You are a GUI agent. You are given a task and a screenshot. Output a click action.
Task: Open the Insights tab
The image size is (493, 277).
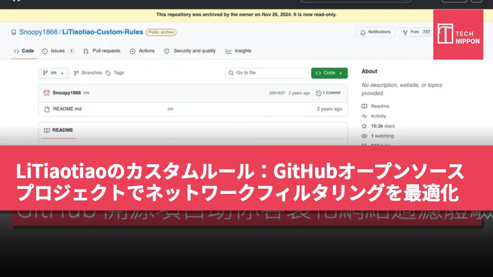click(x=239, y=51)
